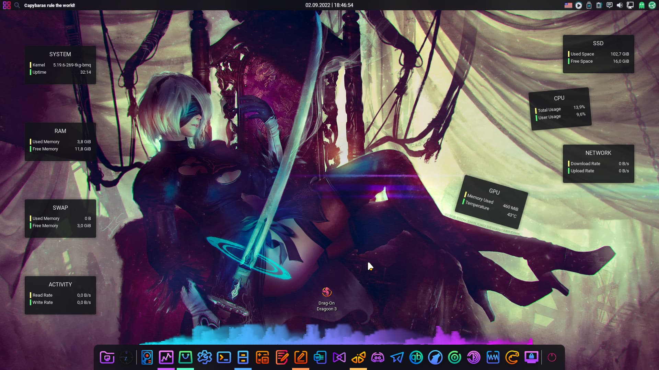Launch the calculator icon in the dock
This screenshot has height=370, width=659.
[x=262, y=358]
